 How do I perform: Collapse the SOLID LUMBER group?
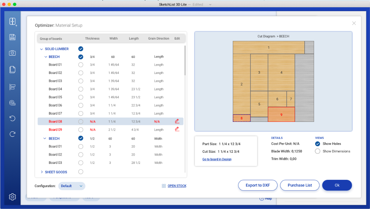(x=42, y=49)
